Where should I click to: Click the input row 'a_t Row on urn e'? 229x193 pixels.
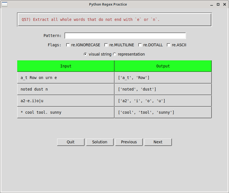click(x=66, y=77)
